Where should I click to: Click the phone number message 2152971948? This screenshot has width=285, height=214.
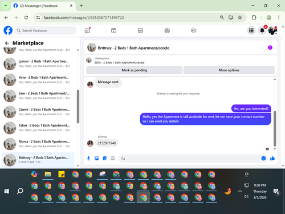(107, 143)
